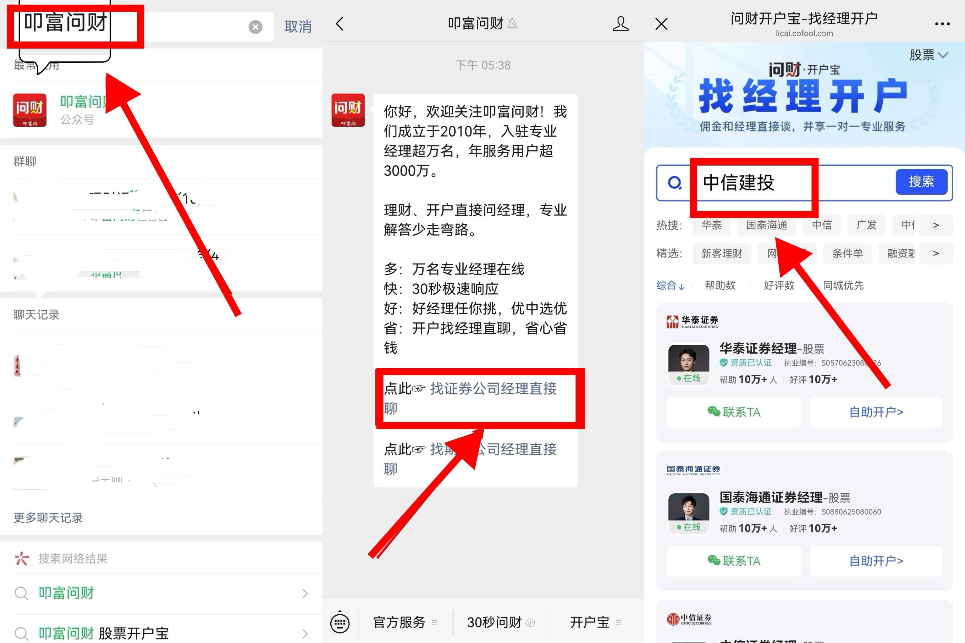Open the 30秒问财 menu item
This screenshot has height=643, width=965.
pyautogui.click(x=501, y=622)
